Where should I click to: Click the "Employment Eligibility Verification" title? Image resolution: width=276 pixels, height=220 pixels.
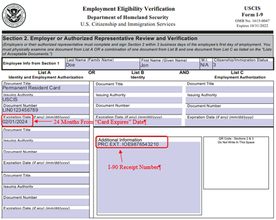tap(129, 9)
